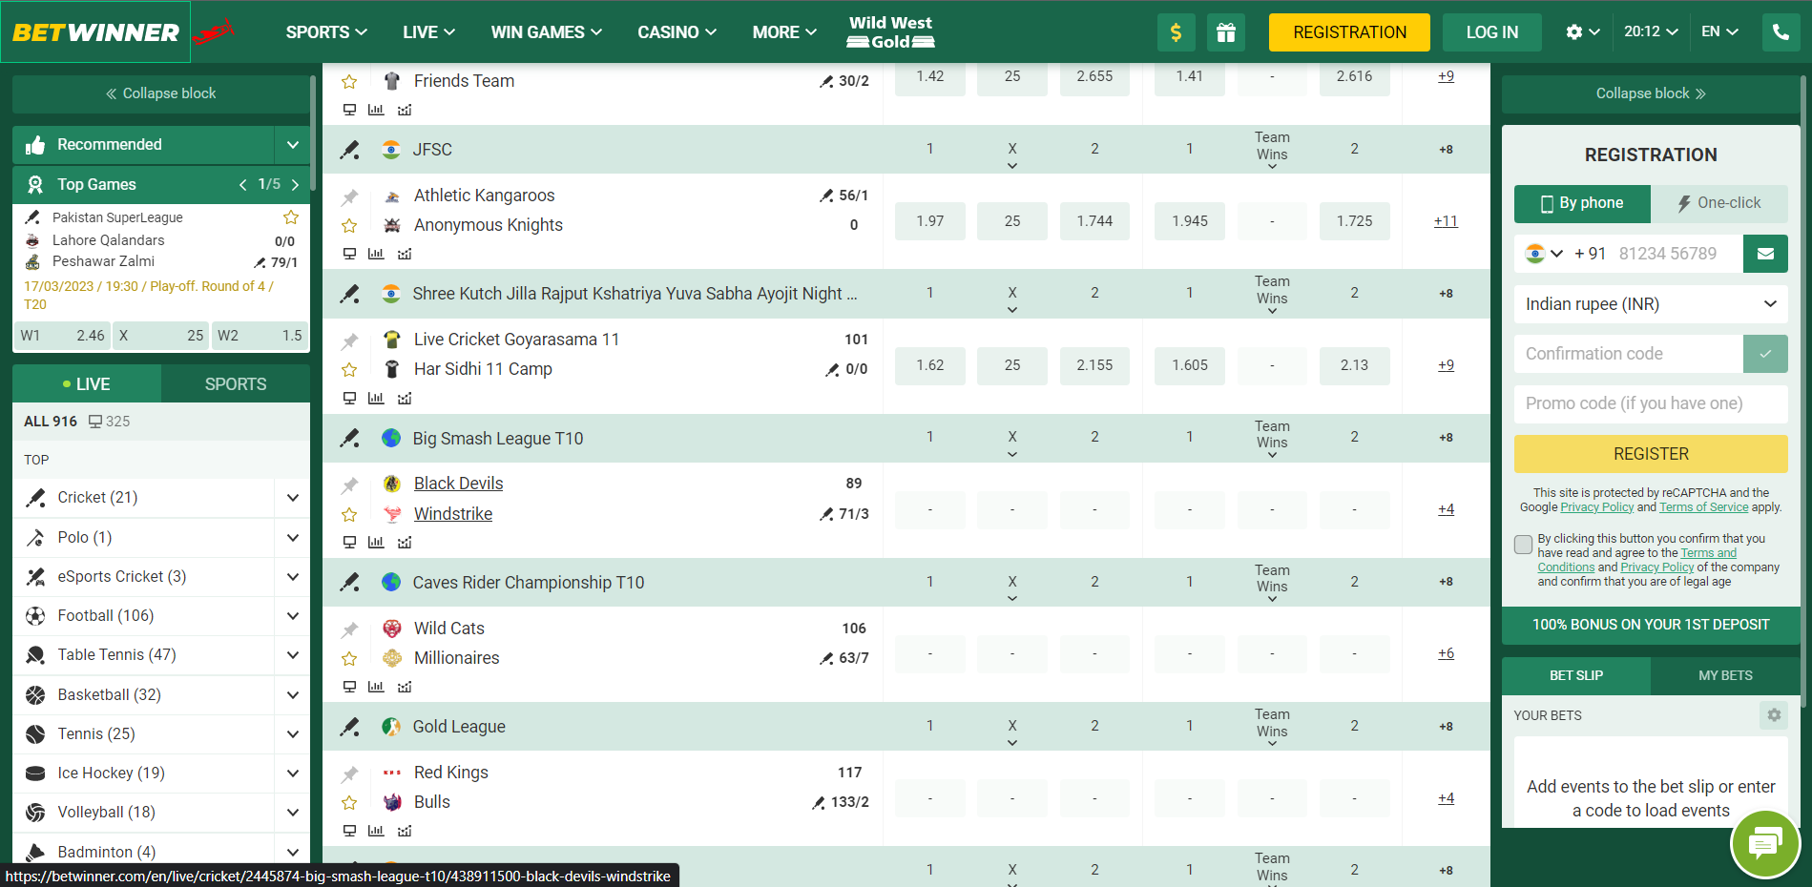
Task: Open the settings gear in header
Action: coord(1573,32)
